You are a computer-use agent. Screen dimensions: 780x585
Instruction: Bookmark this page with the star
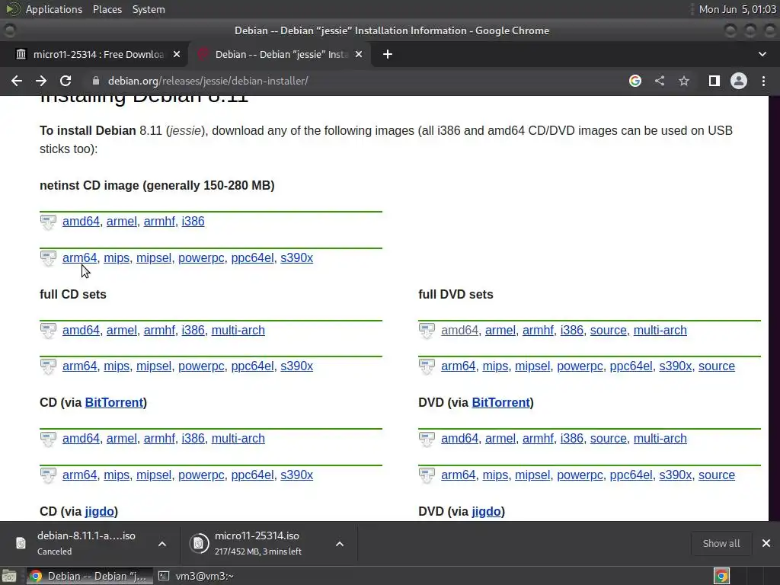[684, 81]
